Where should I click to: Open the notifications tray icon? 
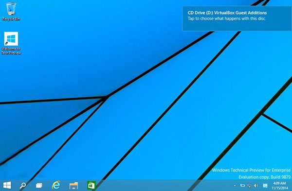tap(265, 186)
